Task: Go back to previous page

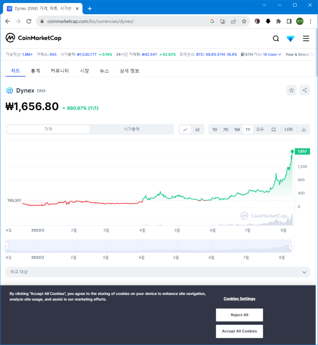Action: pyautogui.click(x=8, y=21)
